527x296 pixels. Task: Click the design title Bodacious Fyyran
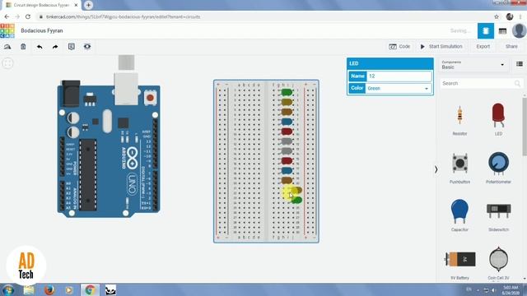tap(42, 30)
